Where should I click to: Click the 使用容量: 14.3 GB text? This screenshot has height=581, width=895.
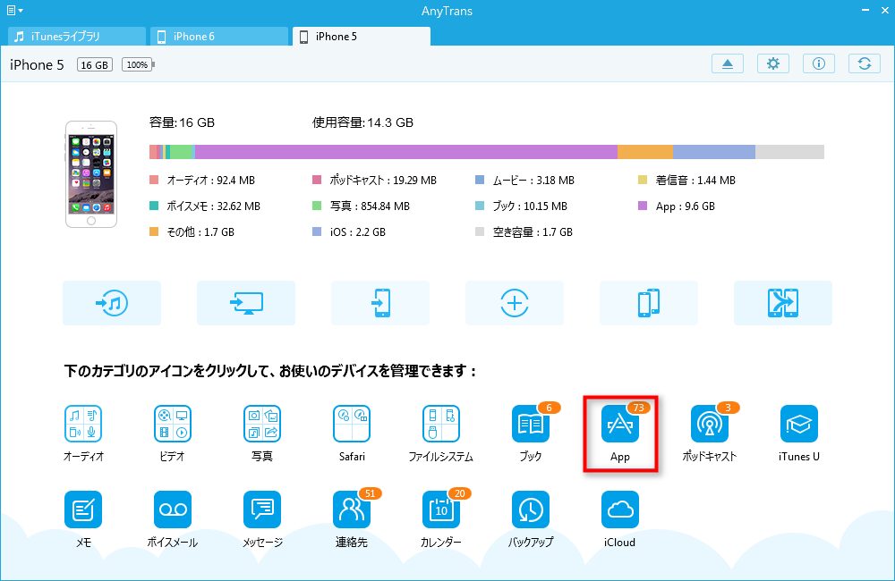pyautogui.click(x=362, y=122)
